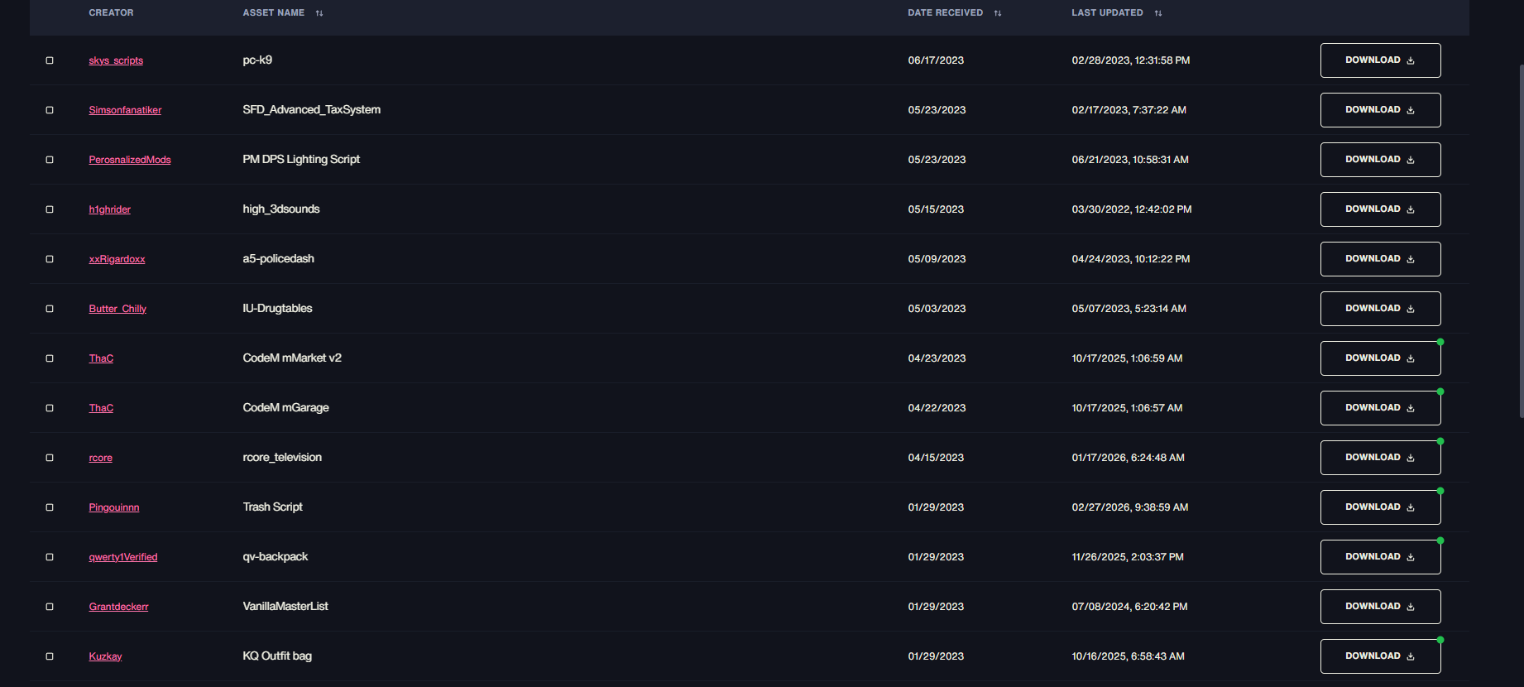Screen dimensions: 1524x687
Task: Click the page's vertical scrollbar thumb
Action: [x=1522, y=240]
